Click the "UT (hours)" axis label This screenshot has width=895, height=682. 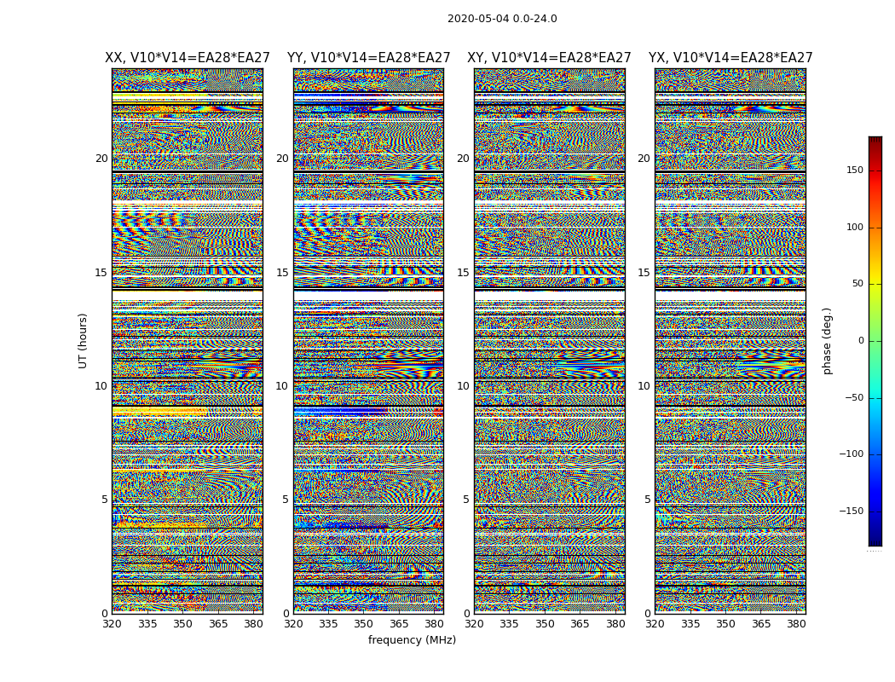coord(83,340)
